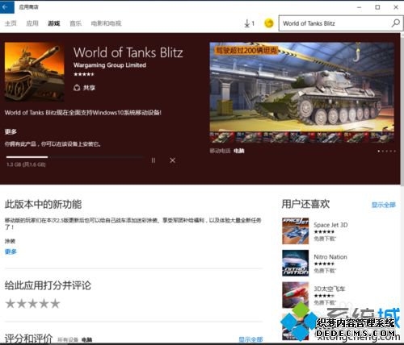Open Space Jet 3D title
The width and height of the screenshot is (404, 345).
click(x=330, y=225)
